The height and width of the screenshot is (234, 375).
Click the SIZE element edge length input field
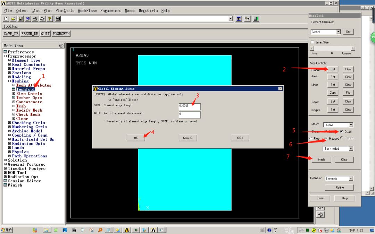click(x=189, y=106)
